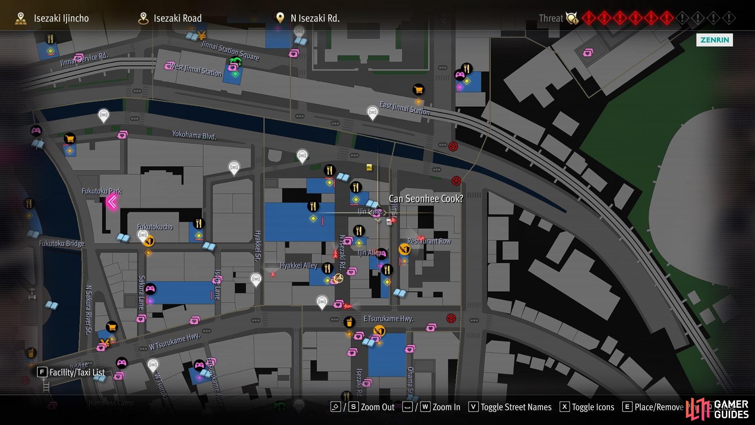Viewport: 755px width, 425px height.
Task: Click the substory marker near Can Seonhee Cook?
Action: coord(377,213)
